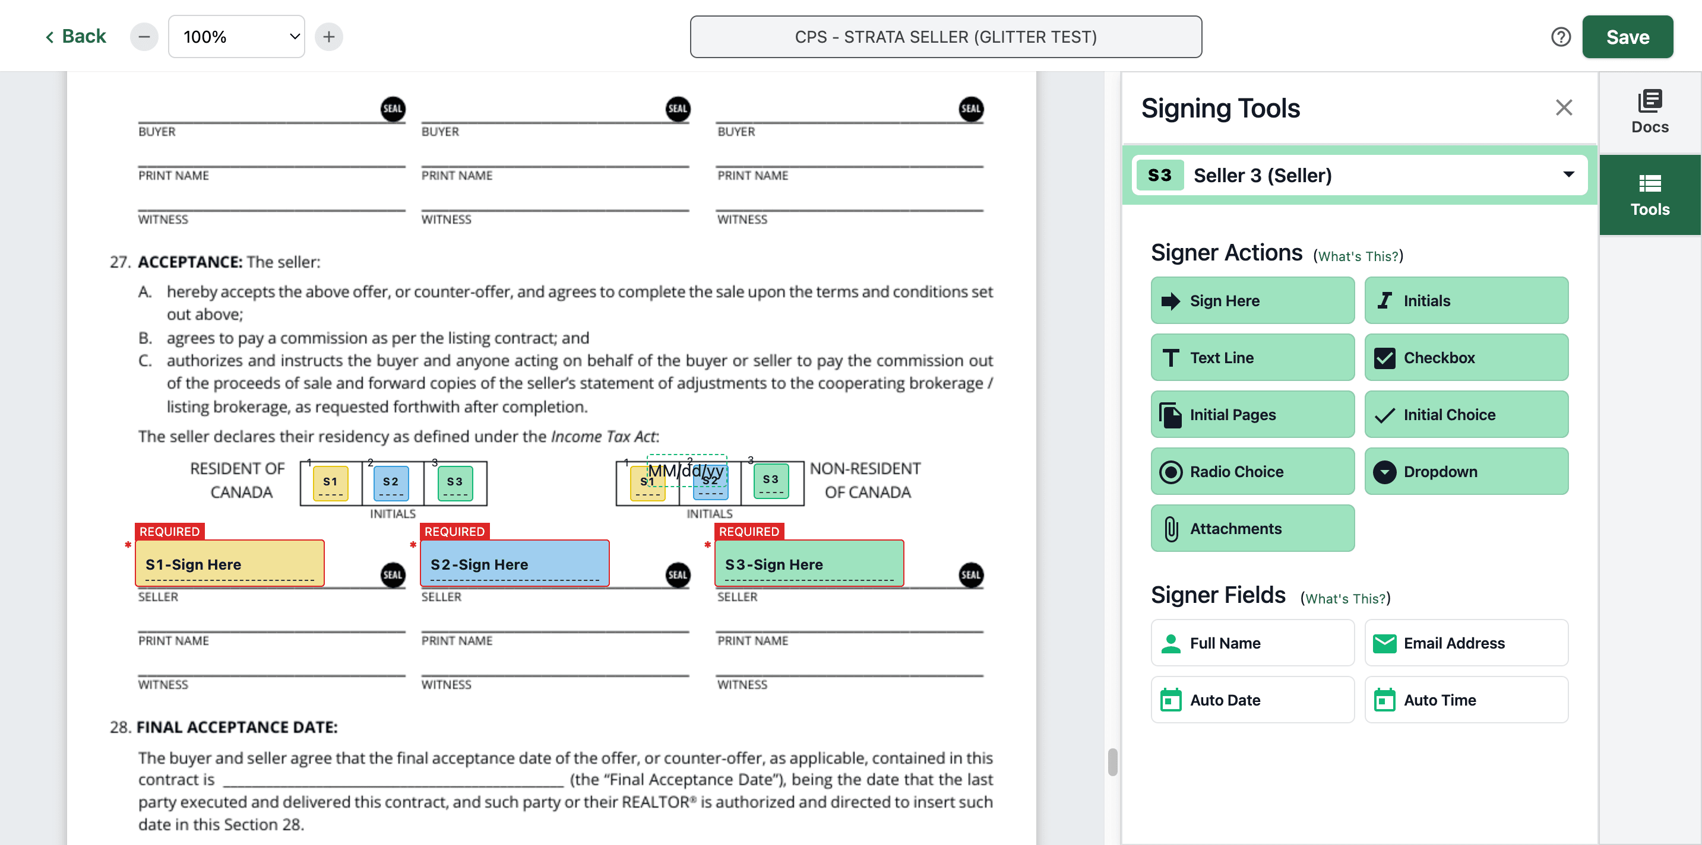This screenshot has height=845, width=1702.
Task: Insert the Auto Time field
Action: coord(1466,700)
